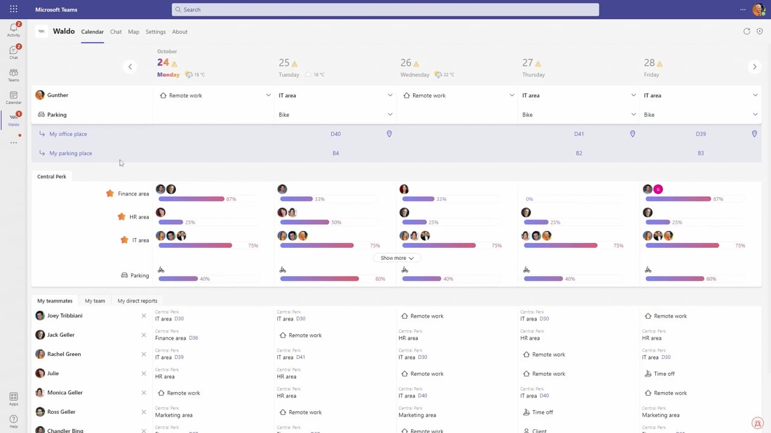771x433 pixels.
Task: Expand the Show more areas button
Action: (397, 258)
